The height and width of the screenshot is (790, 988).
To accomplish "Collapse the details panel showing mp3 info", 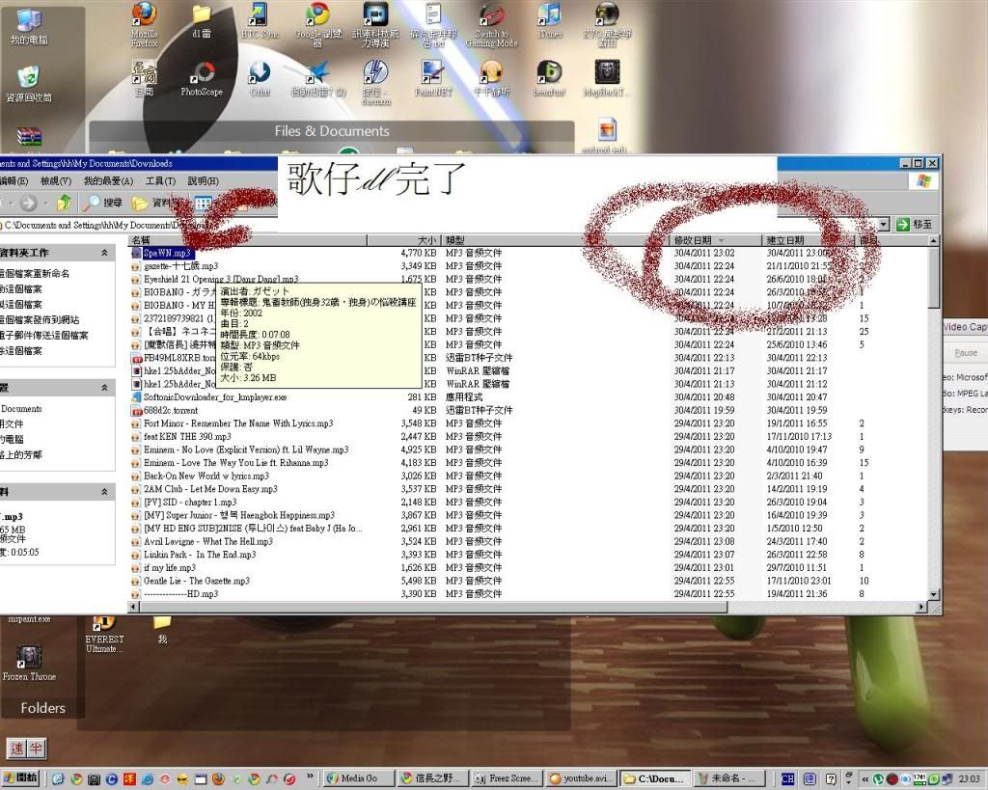I will coord(104,492).
